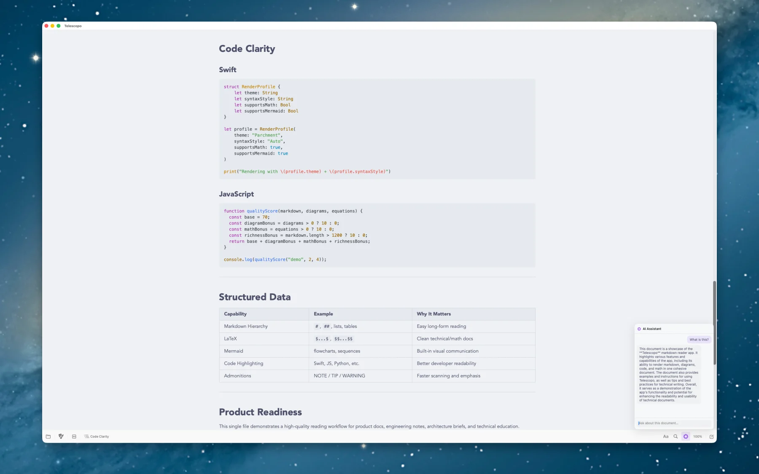Click the "What is this?" chat bubble
This screenshot has width=759, height=474.
(x=699, y=340)
